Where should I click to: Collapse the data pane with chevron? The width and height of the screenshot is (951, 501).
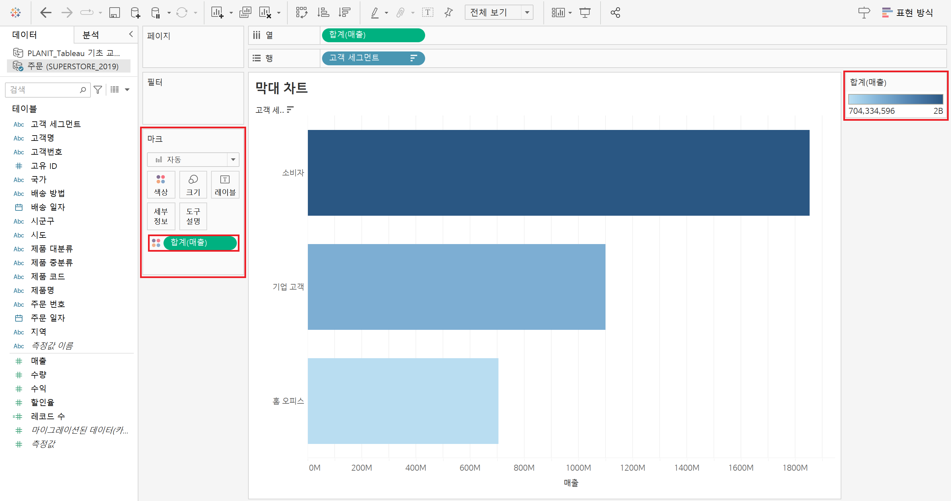tap(131, 34)
